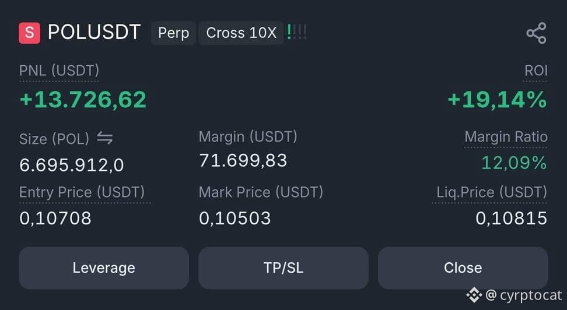
Task: Open the TP/SL settings button
Action: click(x=283, y=268)
